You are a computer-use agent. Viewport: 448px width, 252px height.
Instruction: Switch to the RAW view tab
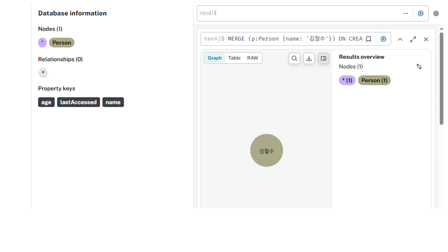(x=252, y=58)
